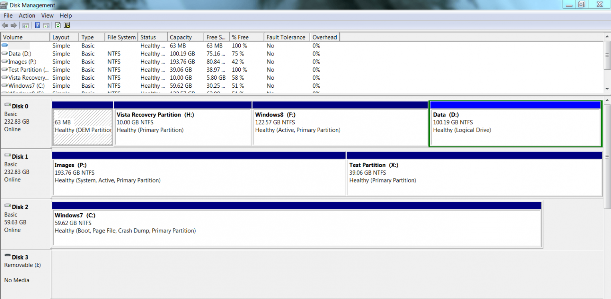Click the Disk 1 drive icon
The width and height of the screenshot is (611, 299).
(x=8, y=155)
